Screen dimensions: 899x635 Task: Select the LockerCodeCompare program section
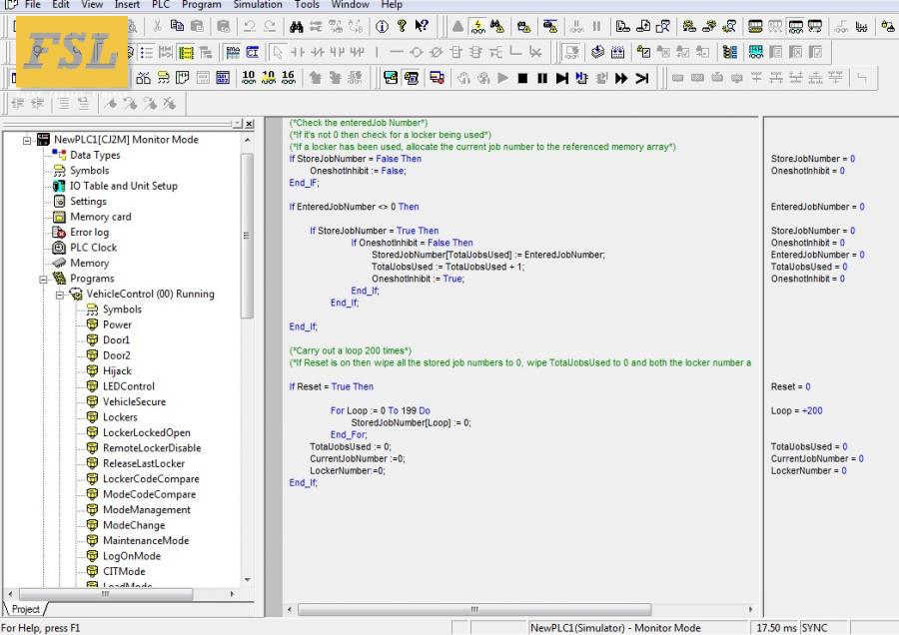click(150, 479)
